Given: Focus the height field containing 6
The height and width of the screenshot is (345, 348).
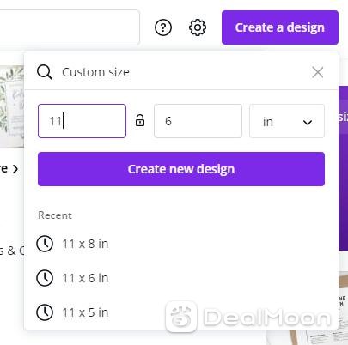Looking at the screenshot, I should click(x=198, y=121).
